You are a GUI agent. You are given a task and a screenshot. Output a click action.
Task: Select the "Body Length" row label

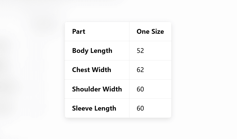point(92,51)
